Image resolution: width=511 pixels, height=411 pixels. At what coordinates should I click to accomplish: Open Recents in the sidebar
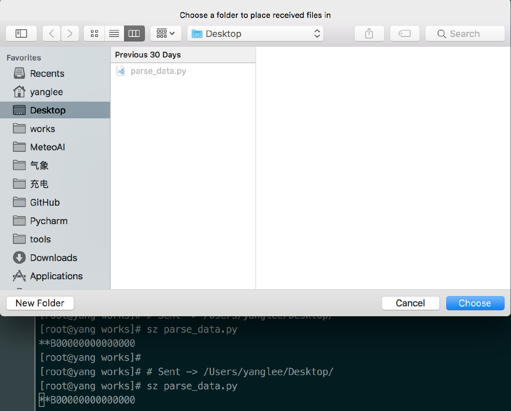pyautogui.click(x=47, y=73)
